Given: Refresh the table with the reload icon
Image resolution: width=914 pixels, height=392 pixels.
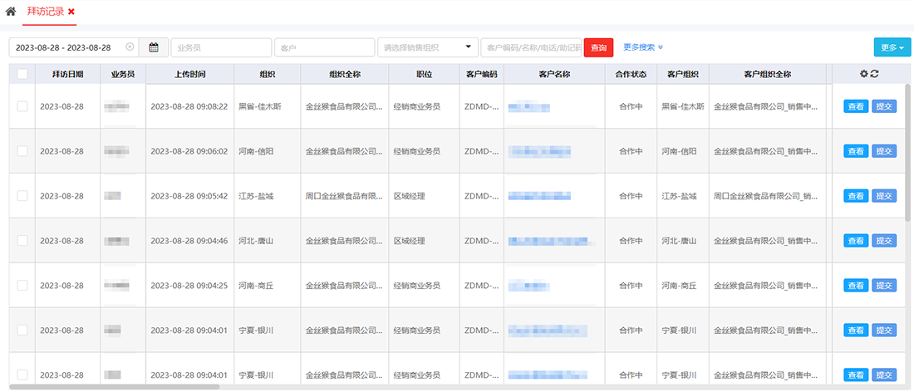Looking at the screenshot, I should click(x=875, y=74).
